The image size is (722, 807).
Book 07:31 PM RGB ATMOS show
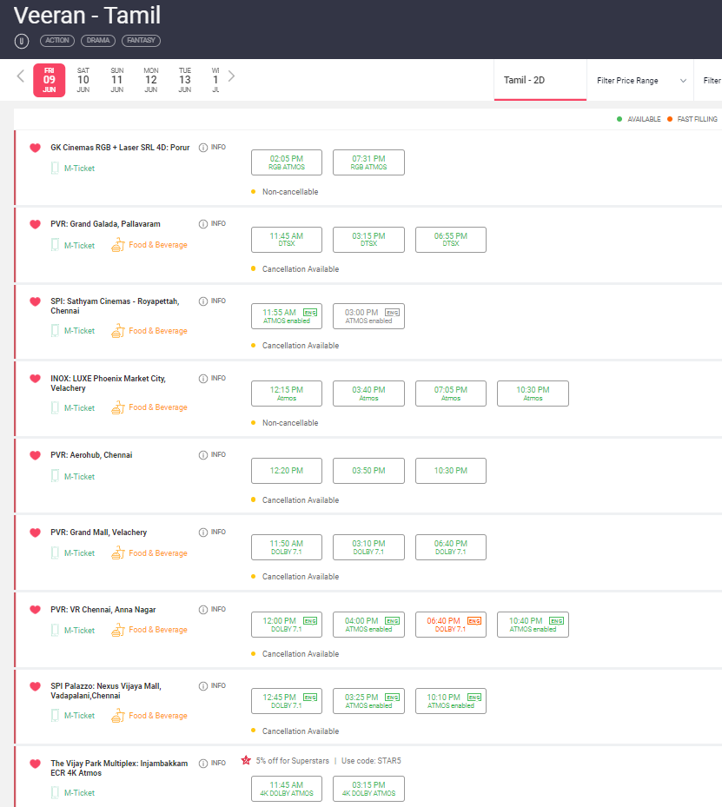click(368, 162)
